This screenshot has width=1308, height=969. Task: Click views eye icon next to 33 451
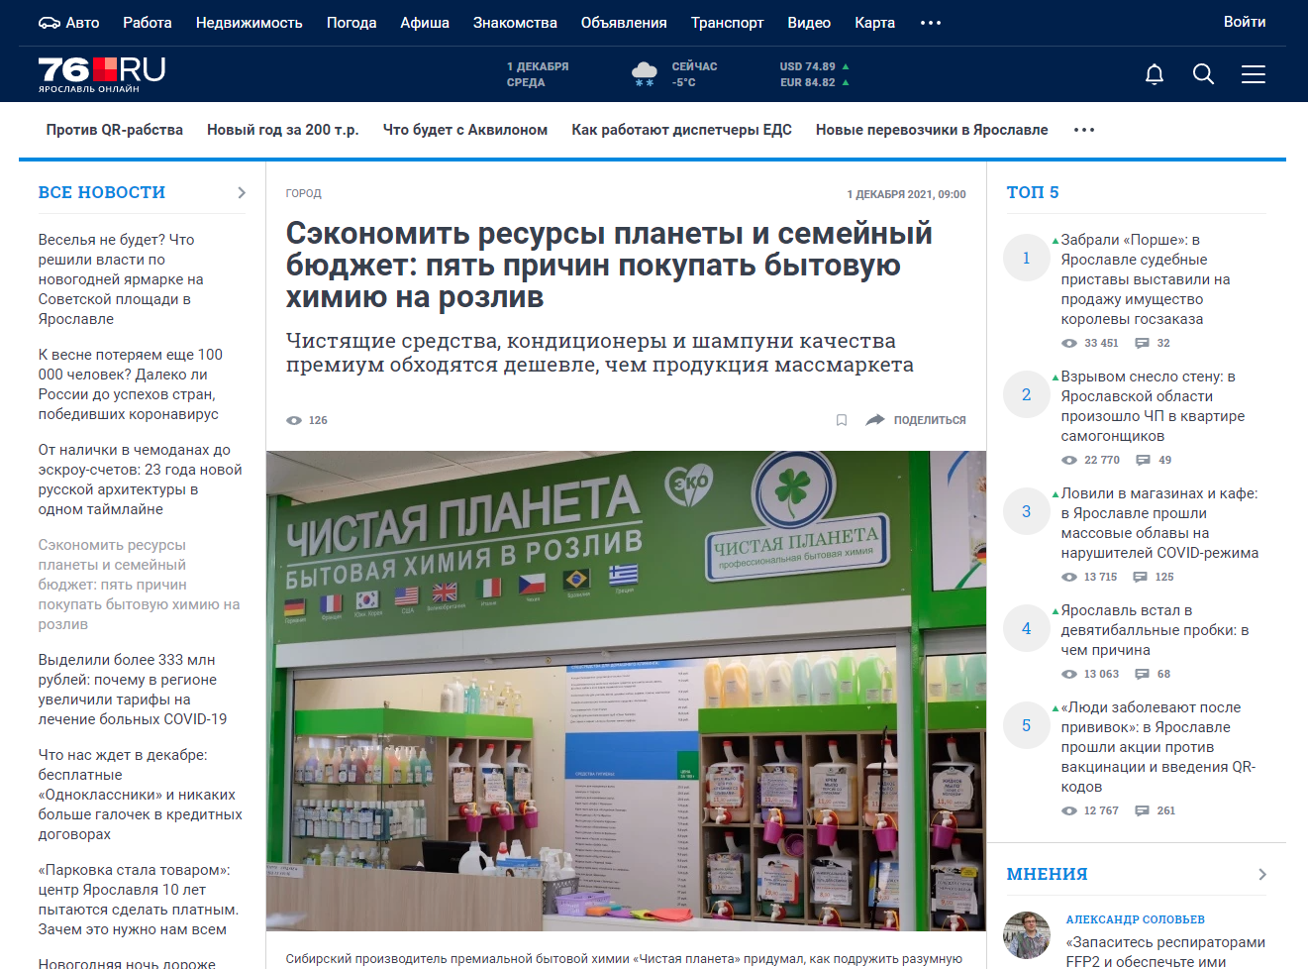click(1069, 343)
